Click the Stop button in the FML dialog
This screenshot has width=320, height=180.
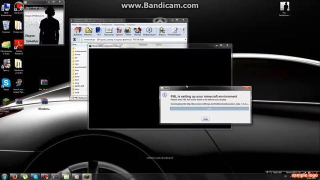tap(205, 119)
